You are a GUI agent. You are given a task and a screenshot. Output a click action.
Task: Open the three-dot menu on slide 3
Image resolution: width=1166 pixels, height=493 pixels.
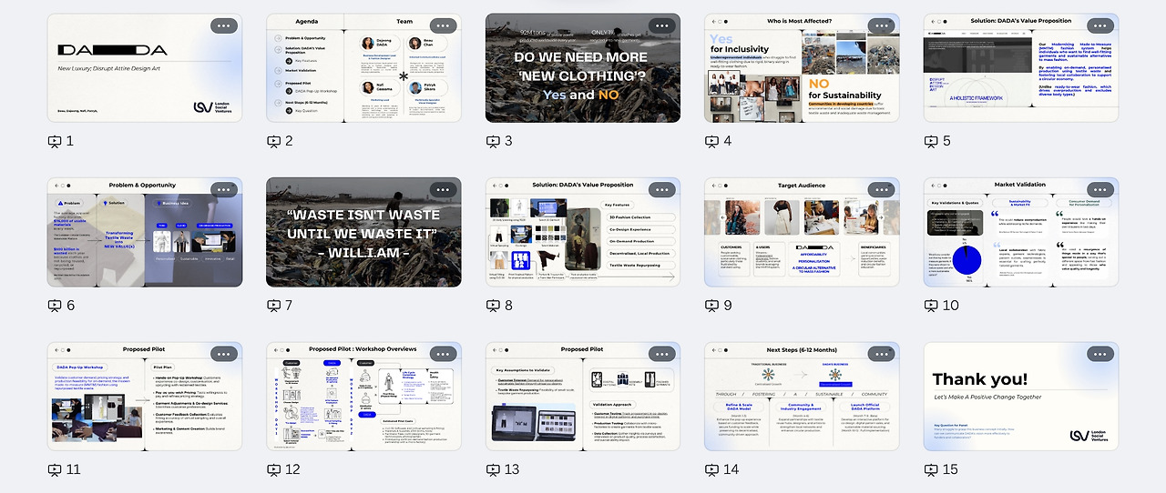tap(661, 26)
